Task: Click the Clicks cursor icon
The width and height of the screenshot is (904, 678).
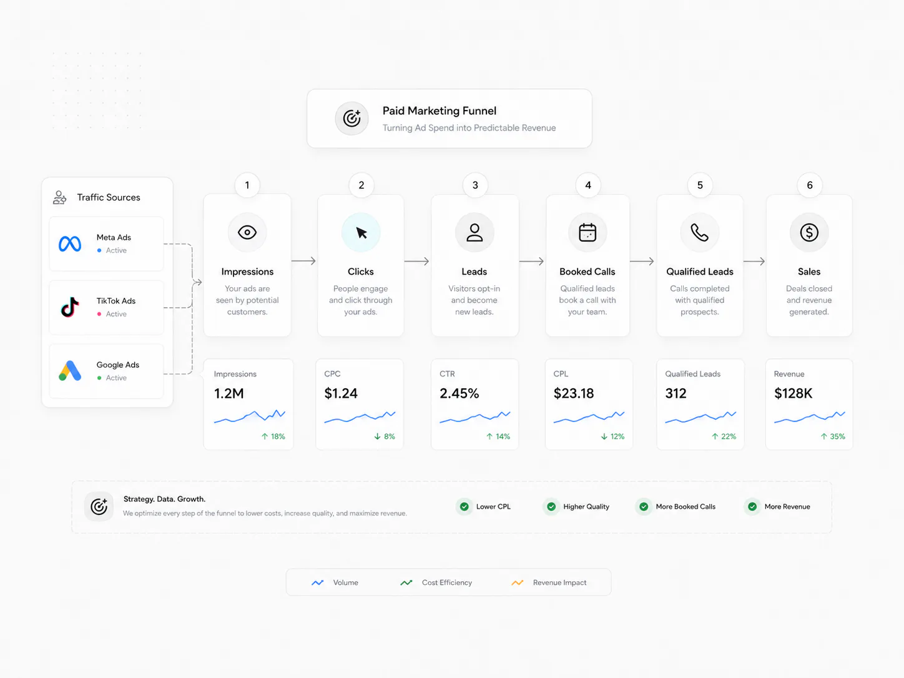Action: (x=361, y=232)
